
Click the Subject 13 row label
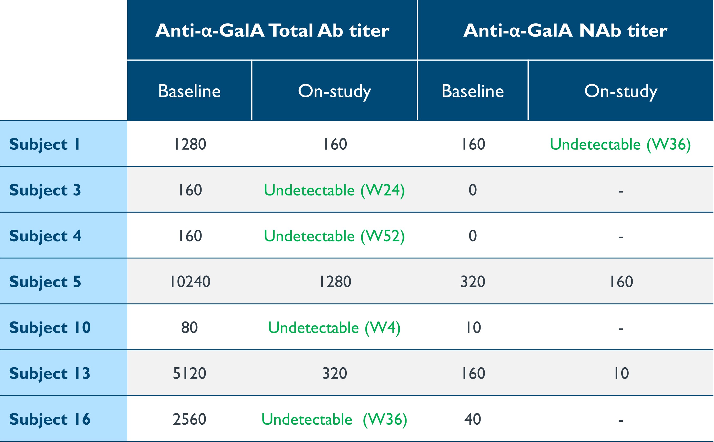coord(50,373)
